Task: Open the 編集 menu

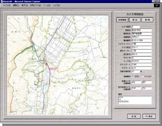Action: tap(16, 5)
